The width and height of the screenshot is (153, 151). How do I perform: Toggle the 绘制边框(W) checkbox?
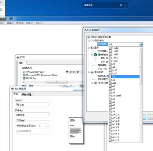click(18, 131)
